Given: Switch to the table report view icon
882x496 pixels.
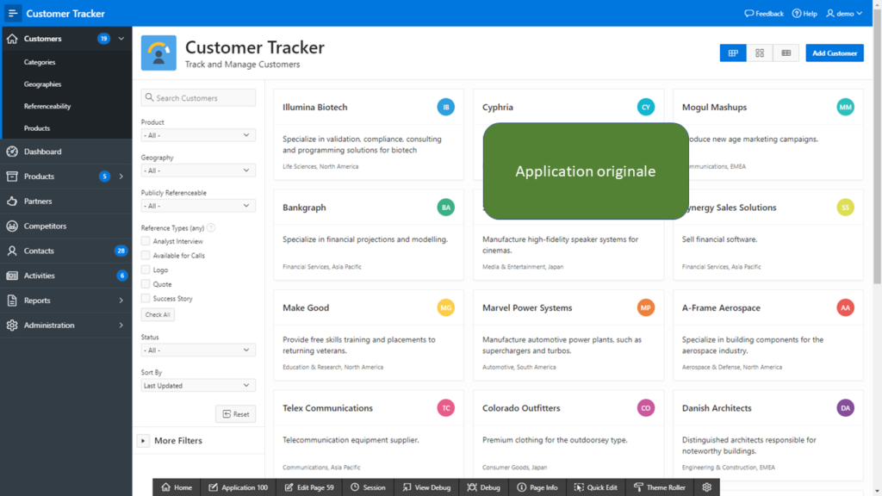Looking at the screenshot, I should (786, 53).
